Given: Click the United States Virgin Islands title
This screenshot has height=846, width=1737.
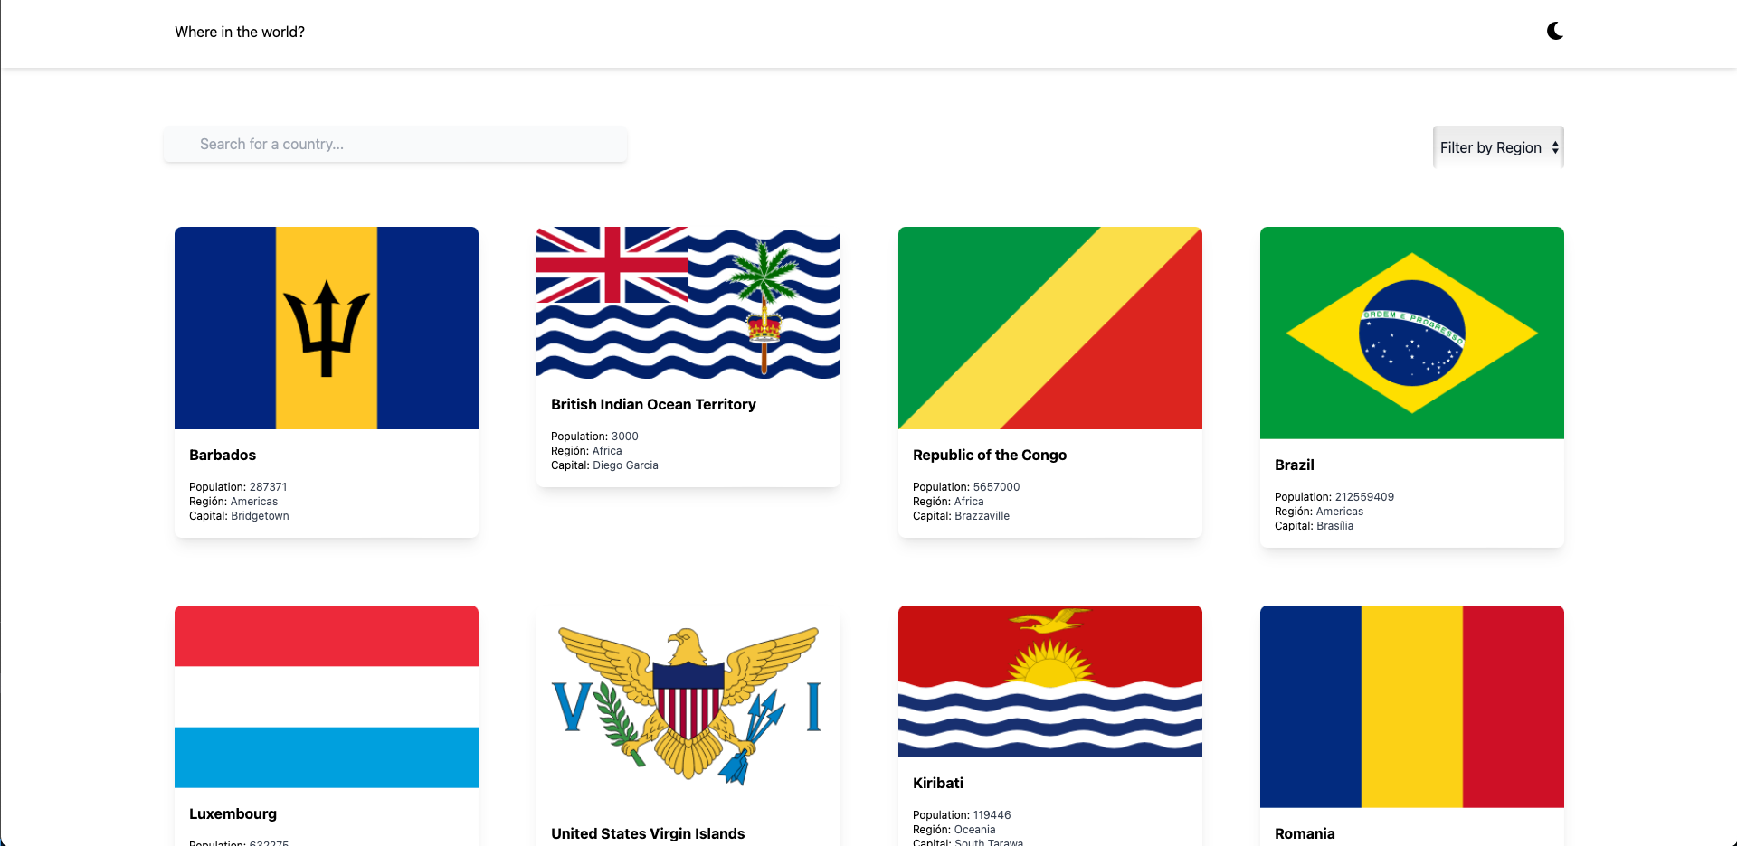Looking at the screenshot, I should (648, 833).
